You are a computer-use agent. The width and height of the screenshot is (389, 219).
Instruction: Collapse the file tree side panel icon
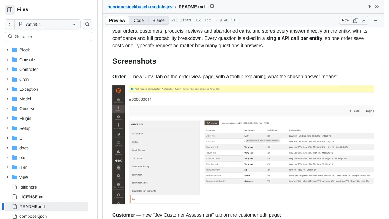click(10, 10)
